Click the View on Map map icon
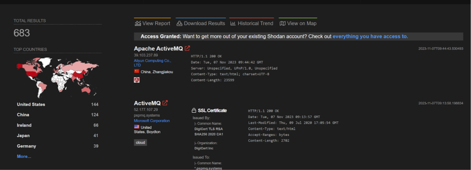Image resolution: width=471 pixels, height=170 pixels. pyautogui.click(x=282, y=23)
